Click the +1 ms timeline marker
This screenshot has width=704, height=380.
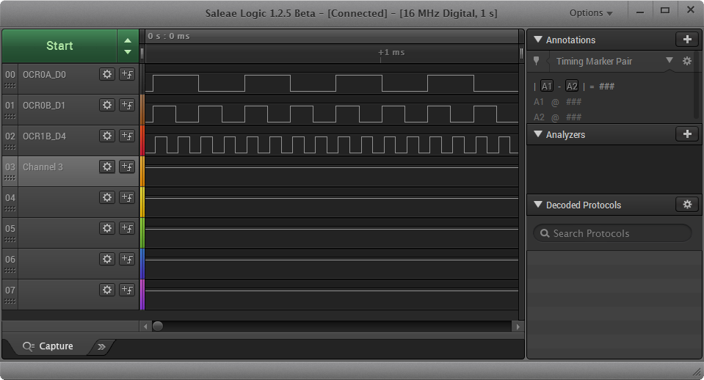[391, 53]
